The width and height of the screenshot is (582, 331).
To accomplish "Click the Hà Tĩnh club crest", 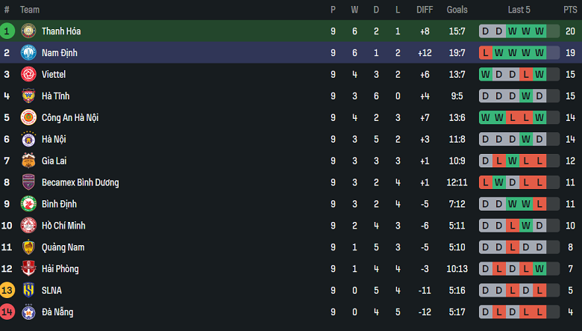I will coord(28,96).
